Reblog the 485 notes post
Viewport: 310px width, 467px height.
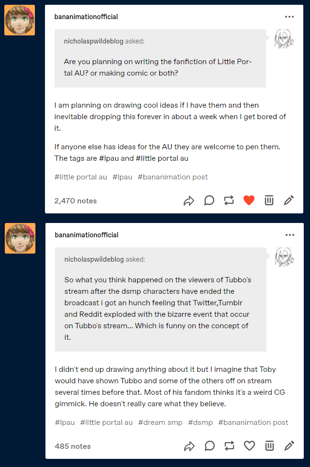pos(229,446)
